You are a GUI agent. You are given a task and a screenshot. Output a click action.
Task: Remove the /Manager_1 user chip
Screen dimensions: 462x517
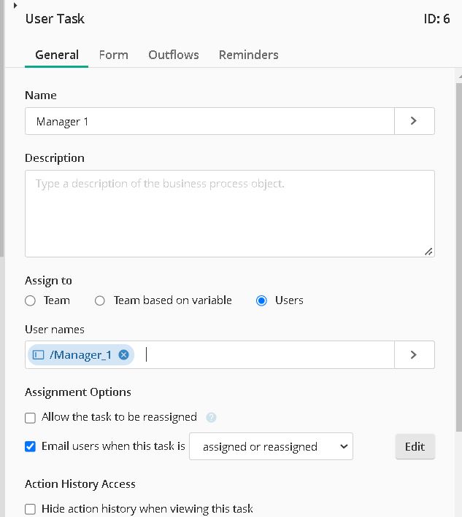(124, 355)
